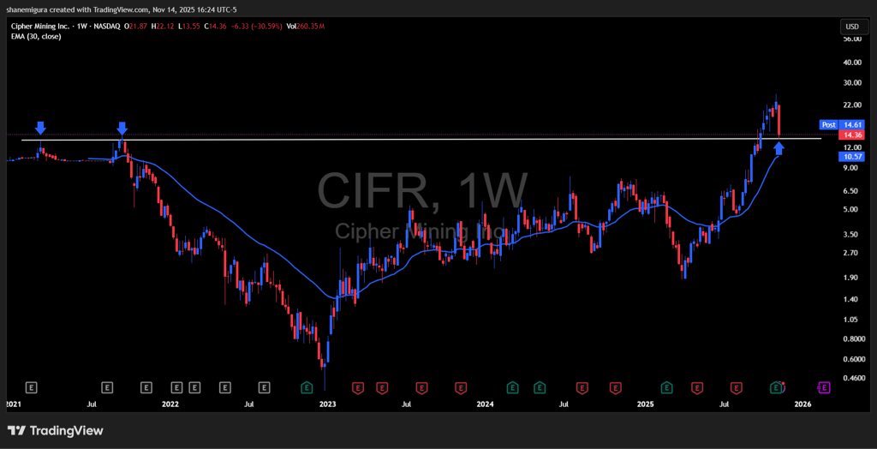Open the USD currency selector
Image resolution: width=877 pixels, height=449 pixels.
click(852, 27)
